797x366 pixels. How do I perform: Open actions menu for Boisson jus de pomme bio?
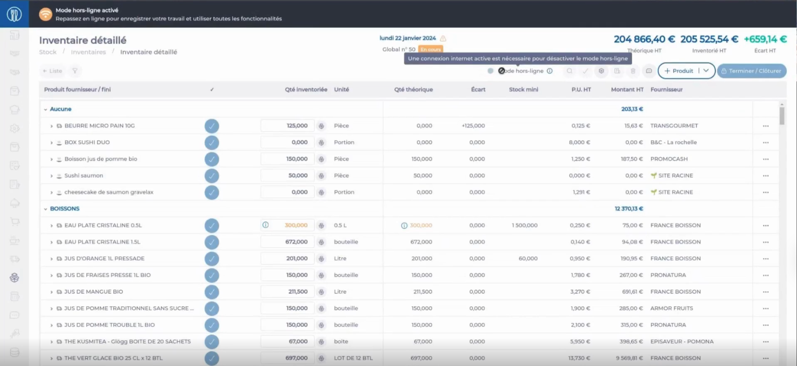click(x=765, y=159)
